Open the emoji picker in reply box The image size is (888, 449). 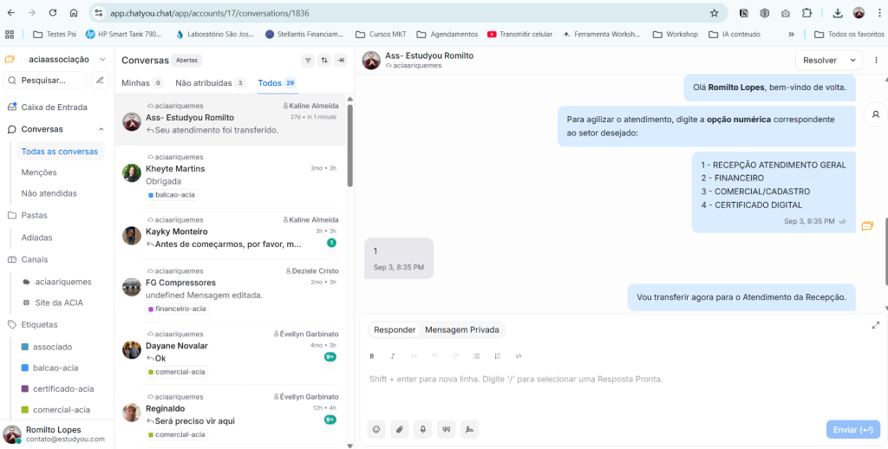click(376, 429)
